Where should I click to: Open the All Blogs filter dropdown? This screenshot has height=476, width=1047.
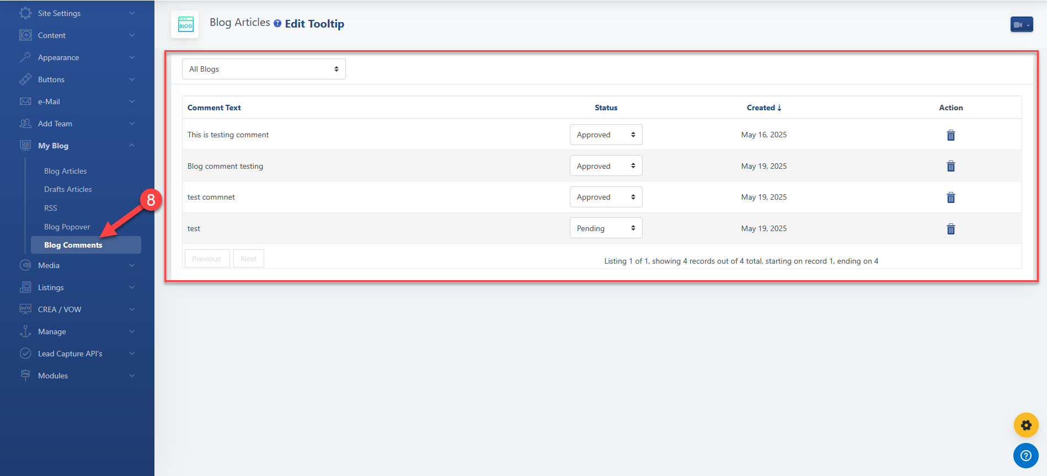[264, 69]
